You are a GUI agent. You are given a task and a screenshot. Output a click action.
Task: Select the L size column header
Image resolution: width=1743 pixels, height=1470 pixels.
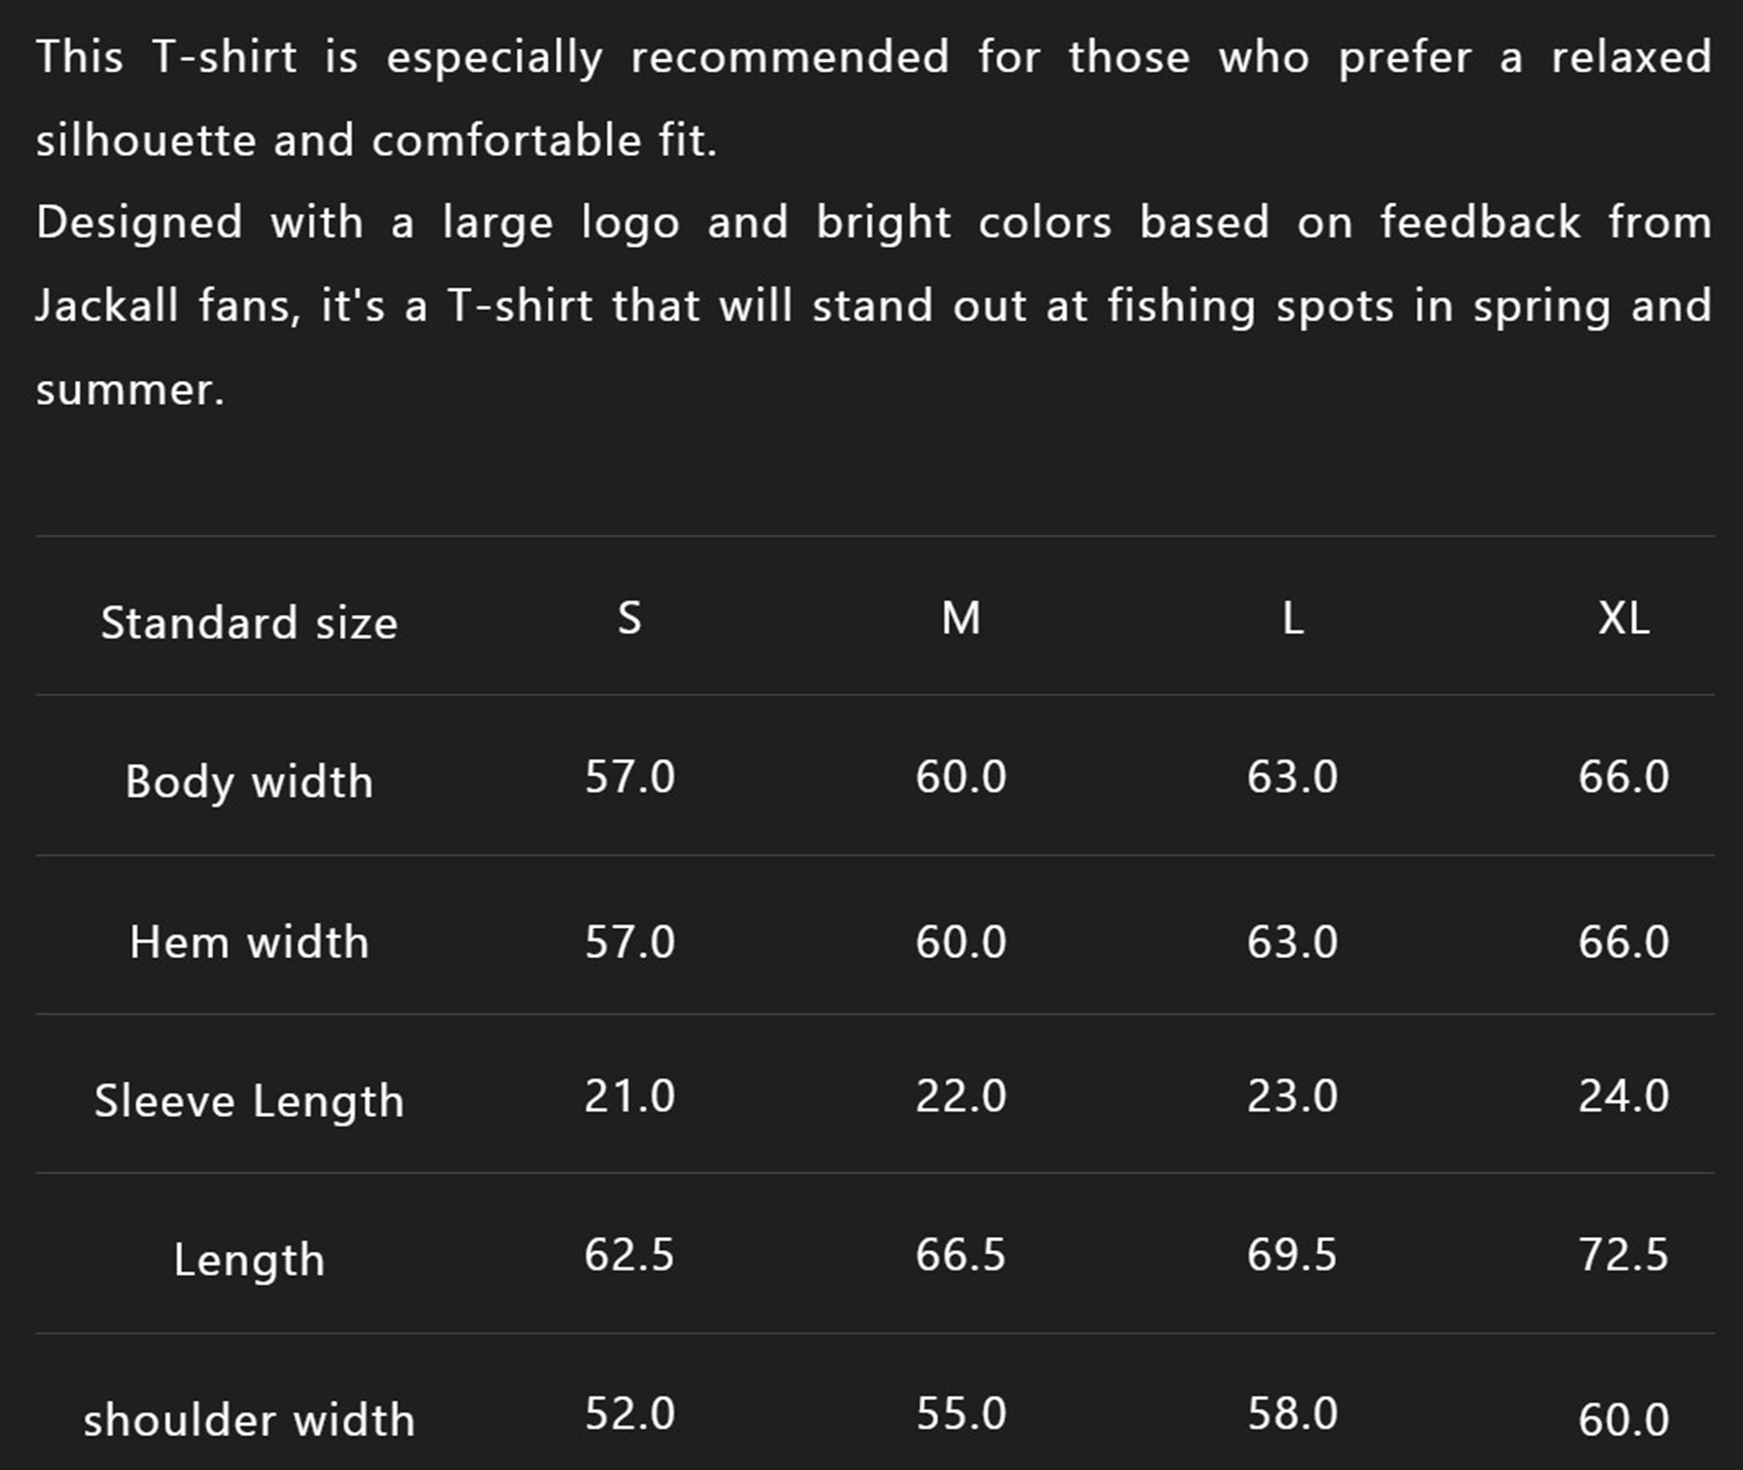click(x=1292, y=618)
